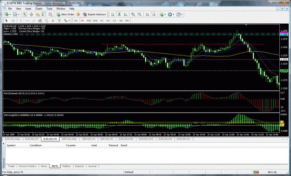This screenshot has width=291, height=176.
Task: Click the New Order button
Action: [65, 14]
